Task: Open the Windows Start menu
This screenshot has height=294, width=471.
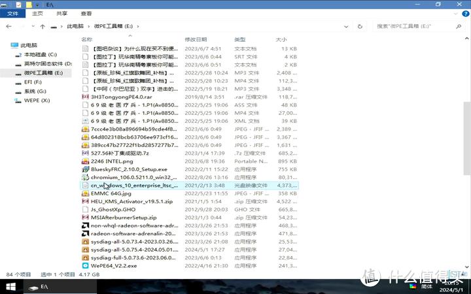Action: click(11, 286)
